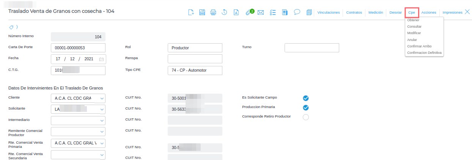Open the Fecha calendar picker
The height and width of the screenshot is (160, 472).
coord(101,59)
